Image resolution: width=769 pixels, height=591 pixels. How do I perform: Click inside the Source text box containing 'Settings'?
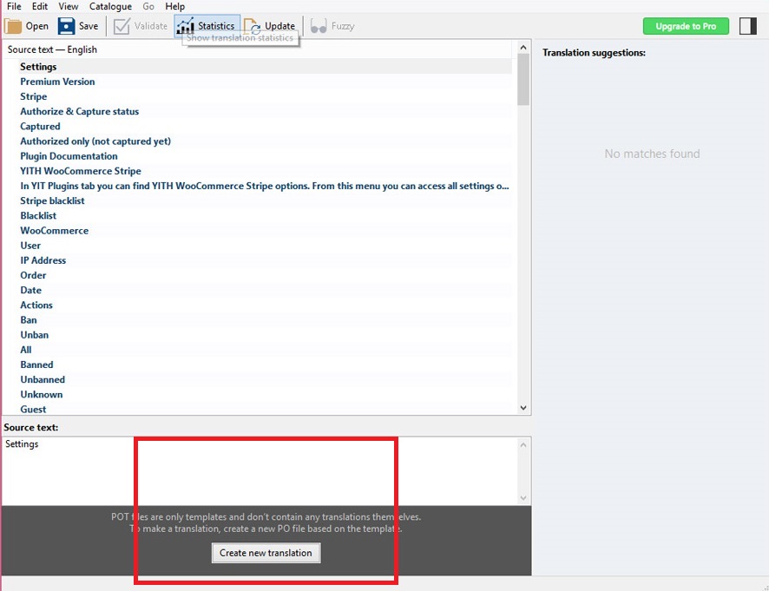(260, 471)
